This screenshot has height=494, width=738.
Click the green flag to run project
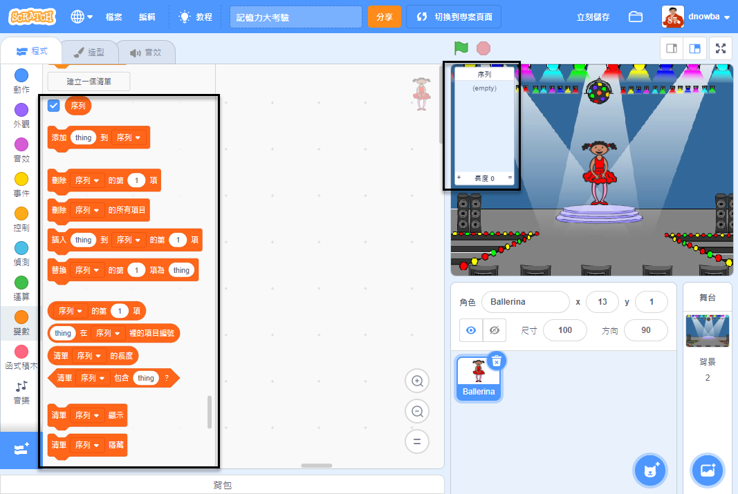coord(459,48)
